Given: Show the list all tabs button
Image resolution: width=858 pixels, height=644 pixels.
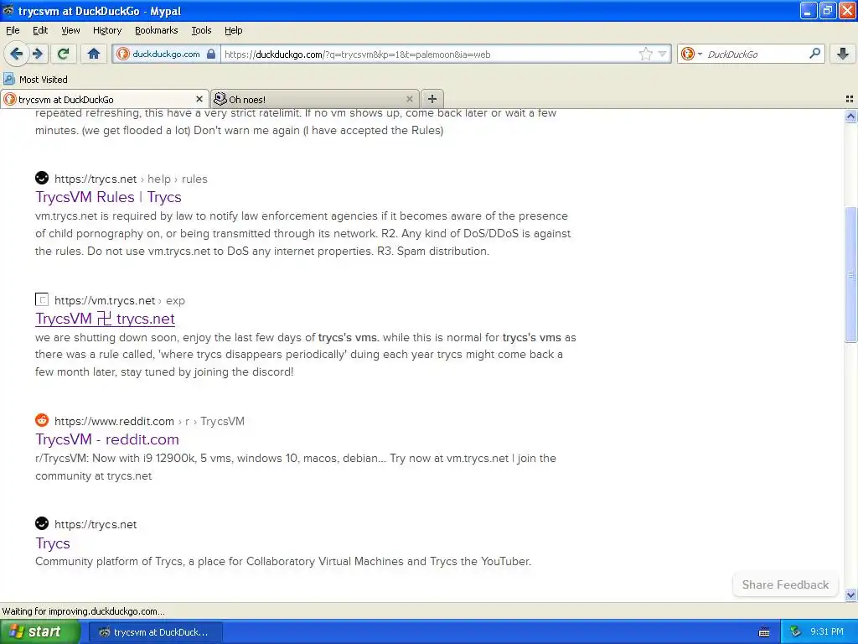Looking at the screenshot, I should [x=850, y=99].
